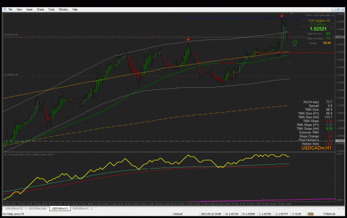Click the 2012.05.22 10:00 status bar date

(211, 214)
